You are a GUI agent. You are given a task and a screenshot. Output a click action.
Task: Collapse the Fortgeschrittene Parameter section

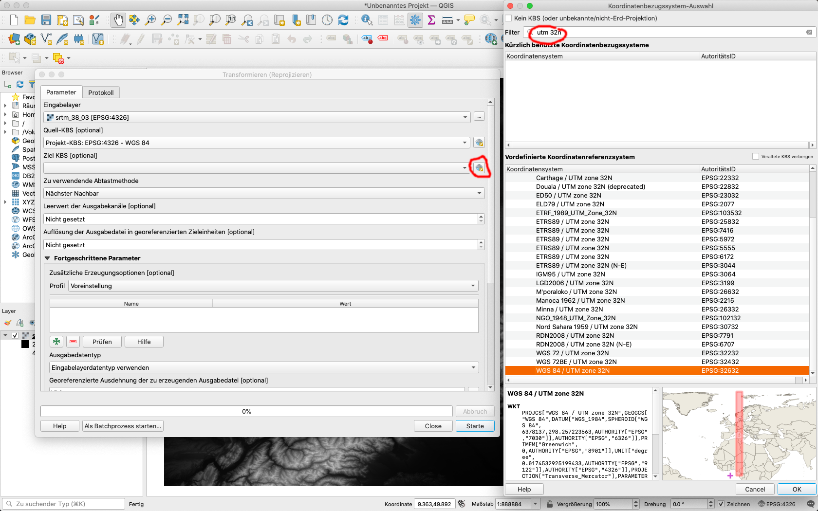tap(48, 258)
